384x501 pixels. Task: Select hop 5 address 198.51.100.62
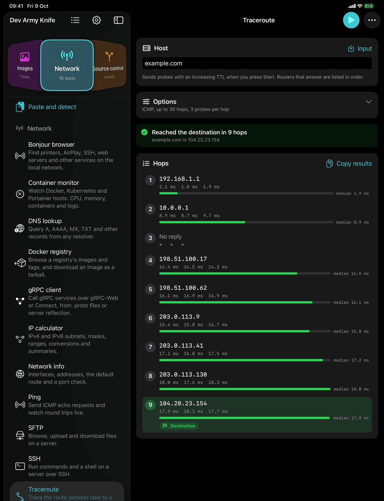coord(183,288)
